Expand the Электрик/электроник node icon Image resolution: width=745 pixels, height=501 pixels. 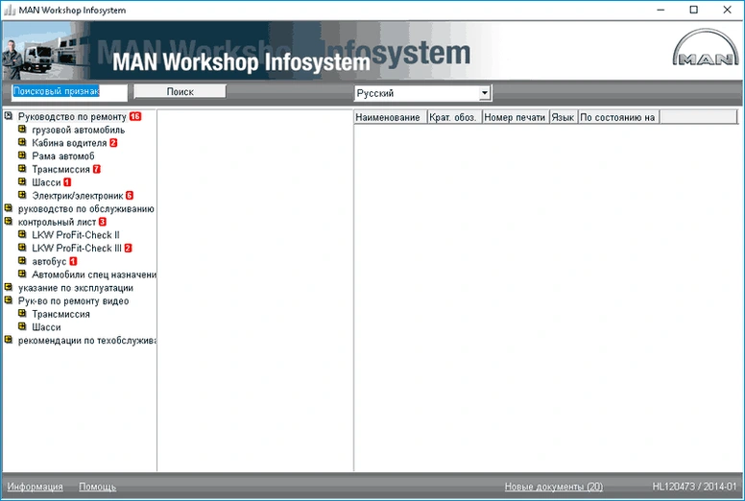point(22,195)
